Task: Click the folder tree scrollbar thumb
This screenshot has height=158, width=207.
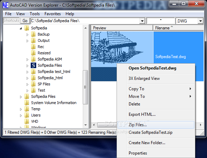Action: [86, 87]
